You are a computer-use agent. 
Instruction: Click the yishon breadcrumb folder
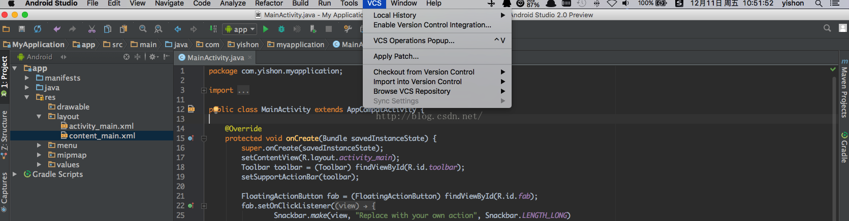(x=243, y=45)
